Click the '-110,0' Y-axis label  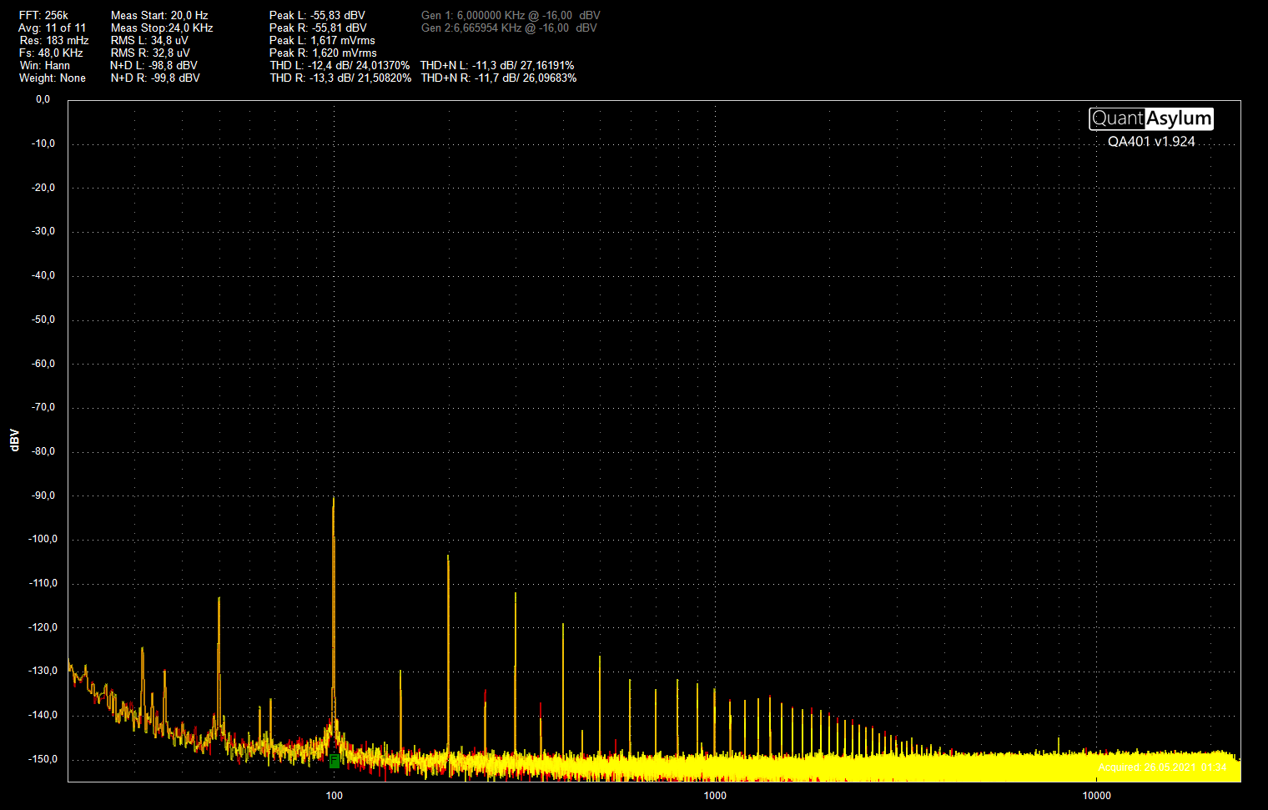tap(43, 583)
